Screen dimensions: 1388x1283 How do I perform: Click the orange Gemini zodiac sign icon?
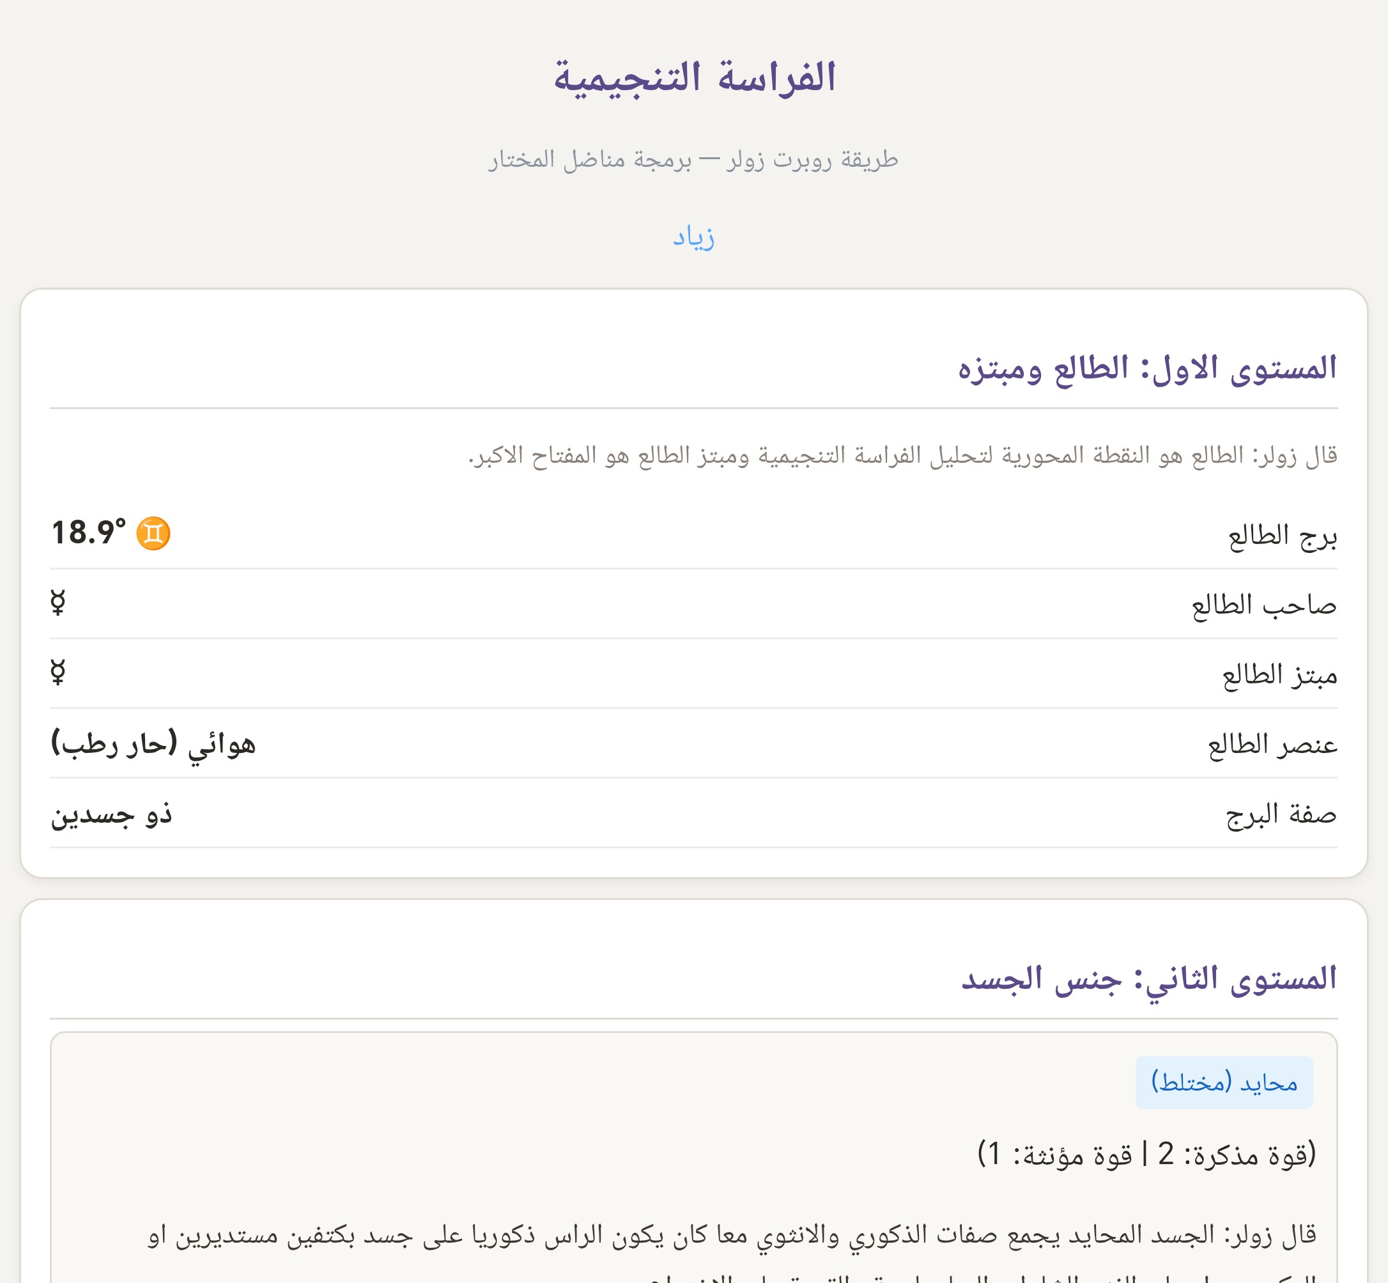tap(153, 533)
